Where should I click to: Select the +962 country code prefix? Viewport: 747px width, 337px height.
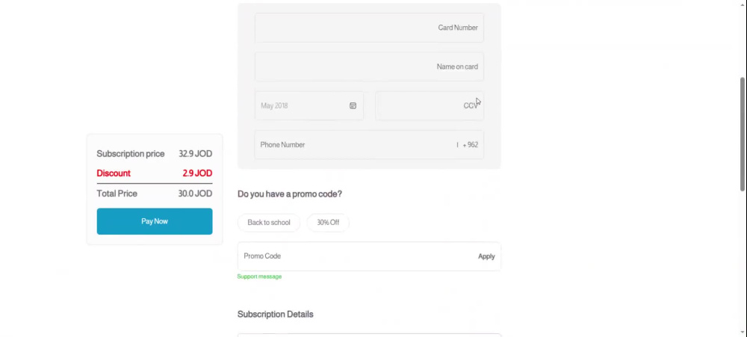[x=470, y=145]
